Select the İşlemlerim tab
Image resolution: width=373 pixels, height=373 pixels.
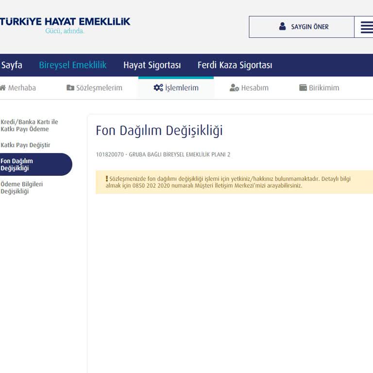coord(176,88)
